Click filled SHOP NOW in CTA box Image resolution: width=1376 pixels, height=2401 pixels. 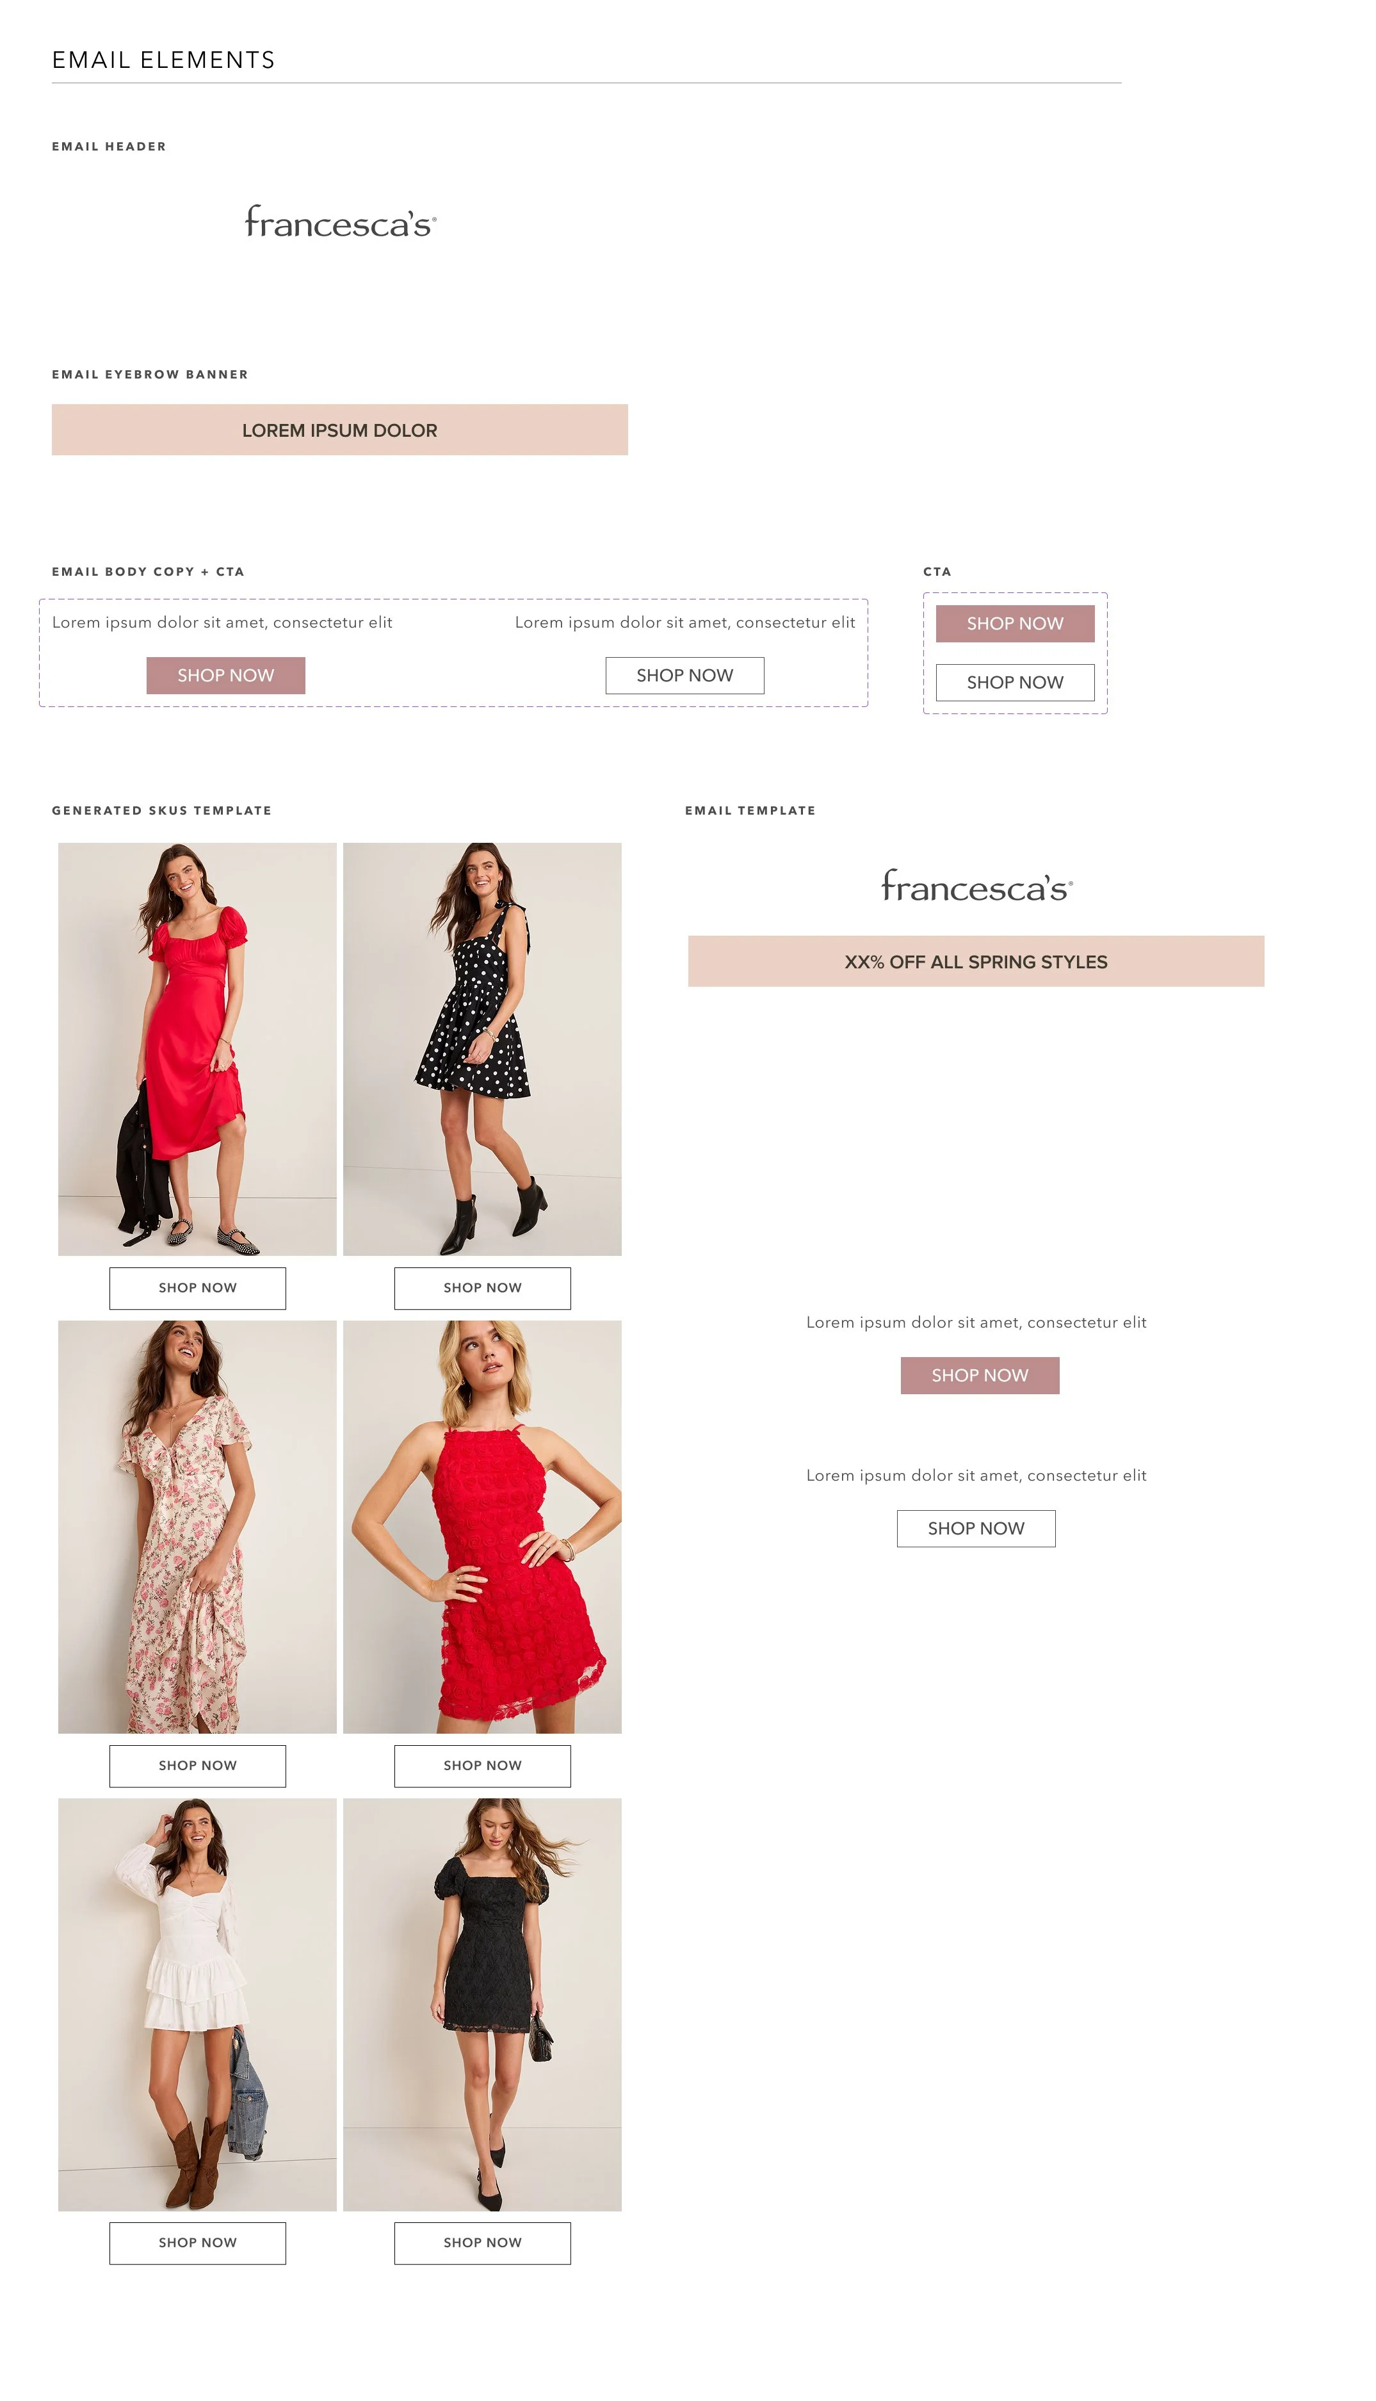click(x=1015, y=624)
